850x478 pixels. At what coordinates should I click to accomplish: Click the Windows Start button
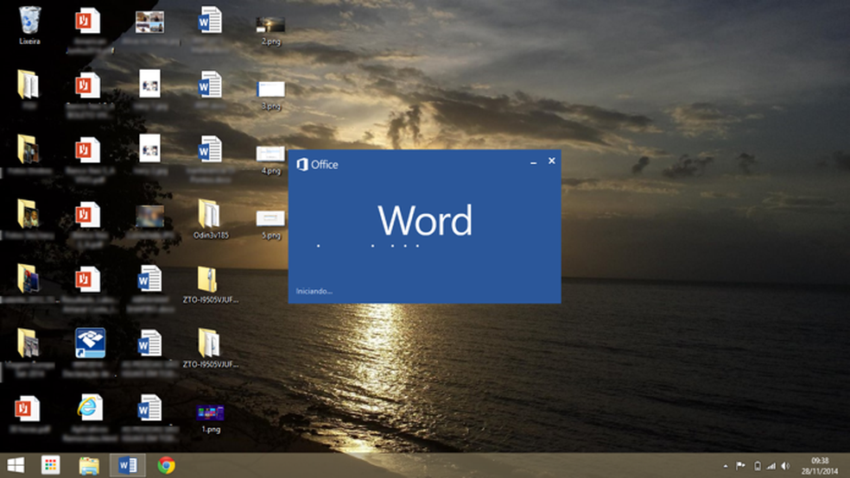[15, 466]
